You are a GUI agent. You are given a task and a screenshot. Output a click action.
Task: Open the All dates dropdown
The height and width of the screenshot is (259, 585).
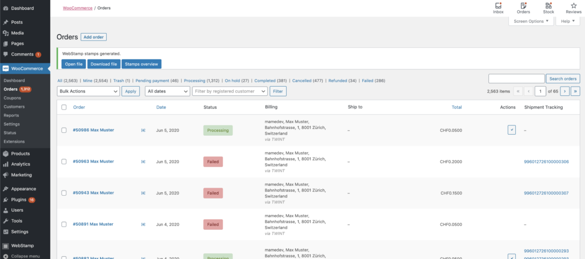167,91
